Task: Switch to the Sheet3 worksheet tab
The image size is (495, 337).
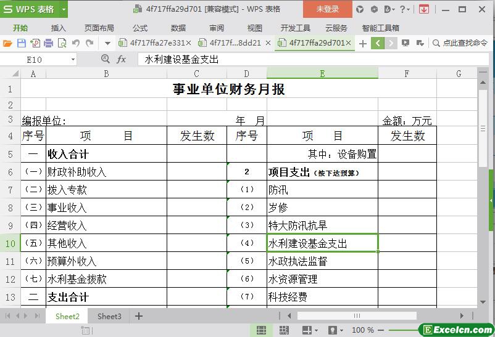Action: click(x=109, y=316)
